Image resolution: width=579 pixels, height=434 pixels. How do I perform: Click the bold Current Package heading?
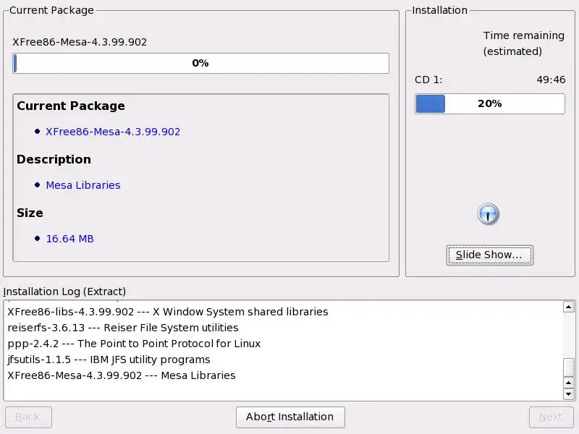click(x=71, y=106)
